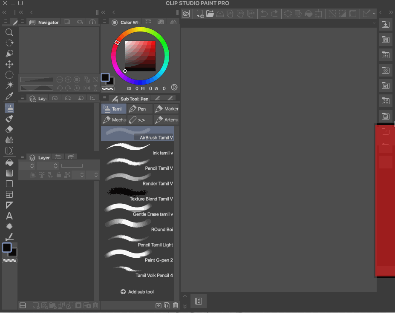Click the Open file folder icon

pyautogui.click(x=210, y=14)
